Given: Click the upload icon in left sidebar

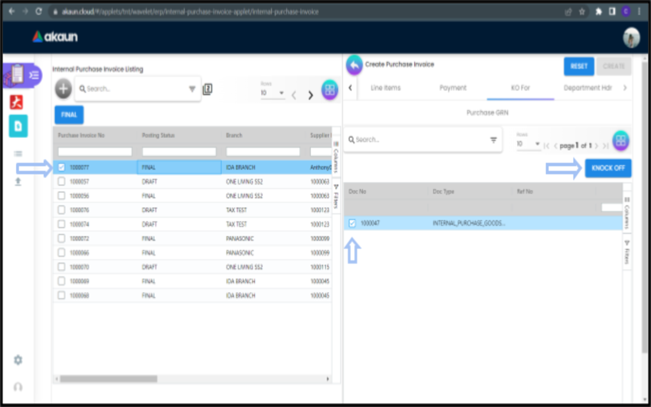Looking at the screenshot, I should [18, 182].
